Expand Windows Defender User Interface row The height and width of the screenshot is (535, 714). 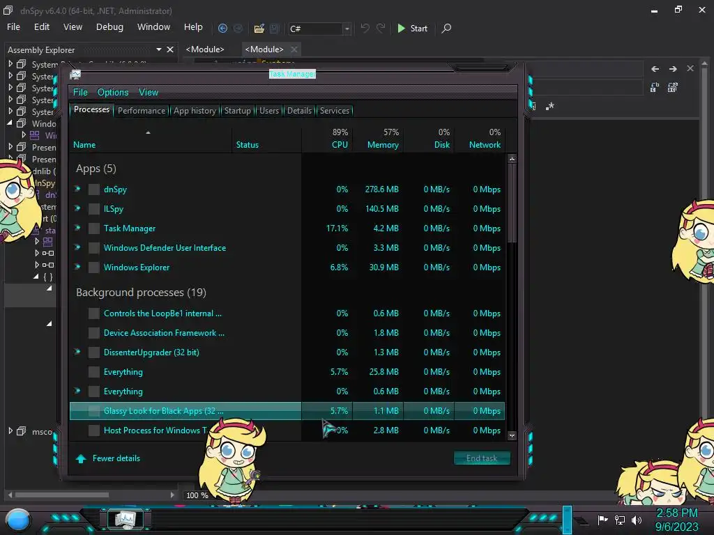tap(77, 247)
